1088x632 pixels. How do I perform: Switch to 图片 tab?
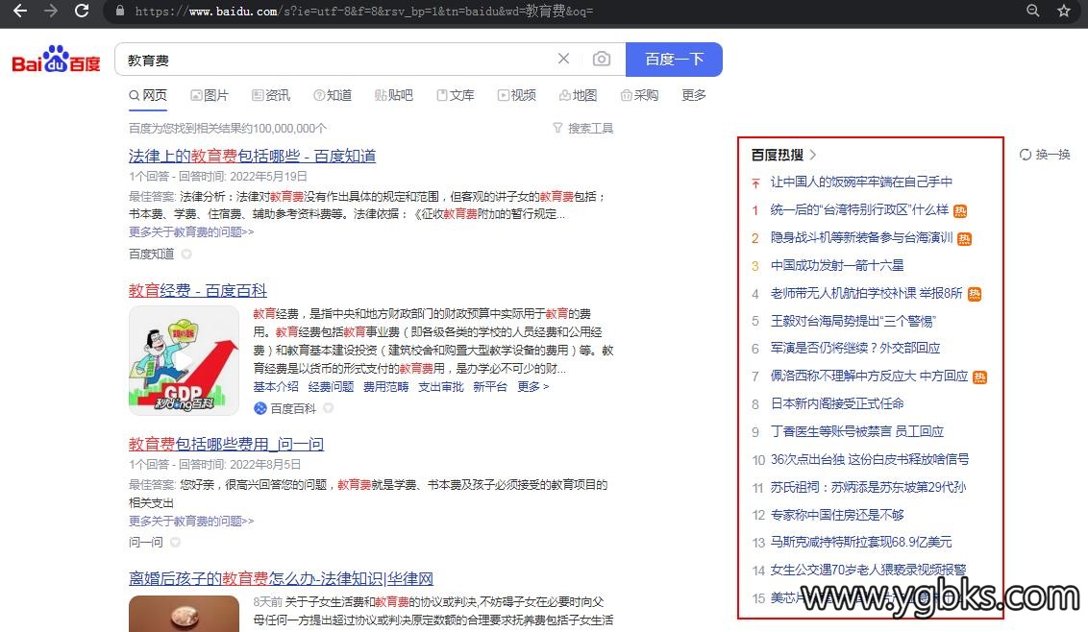(210, 95)
